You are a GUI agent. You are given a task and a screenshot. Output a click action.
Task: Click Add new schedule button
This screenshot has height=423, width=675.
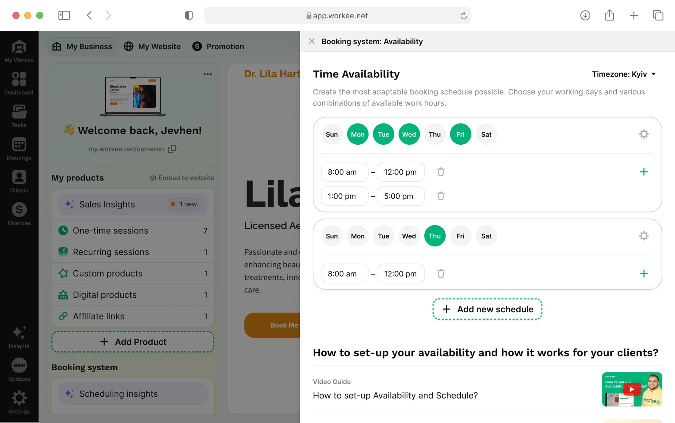pyautogui.click(x=487, y=309)
